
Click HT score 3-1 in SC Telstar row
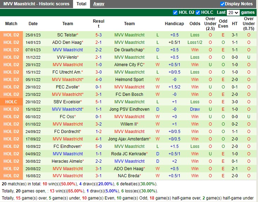click(x=235, y=35)
